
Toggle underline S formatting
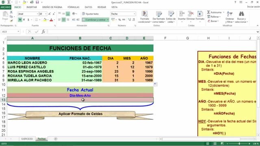[28, 20]
